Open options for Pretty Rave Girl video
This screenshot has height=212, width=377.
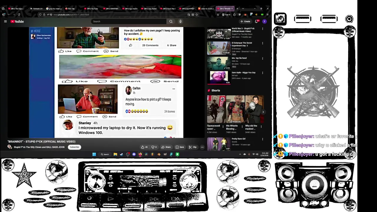pos(262,139)
